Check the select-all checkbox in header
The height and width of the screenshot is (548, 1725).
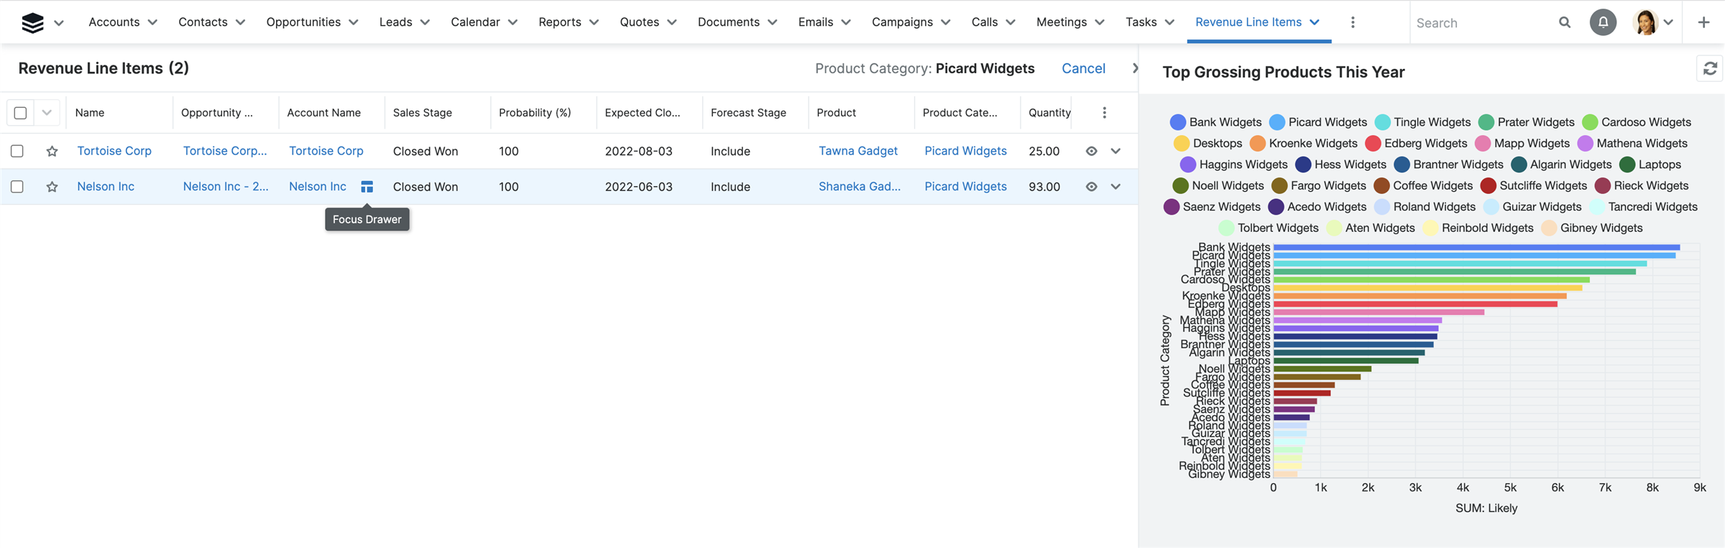tap(20, 113)
